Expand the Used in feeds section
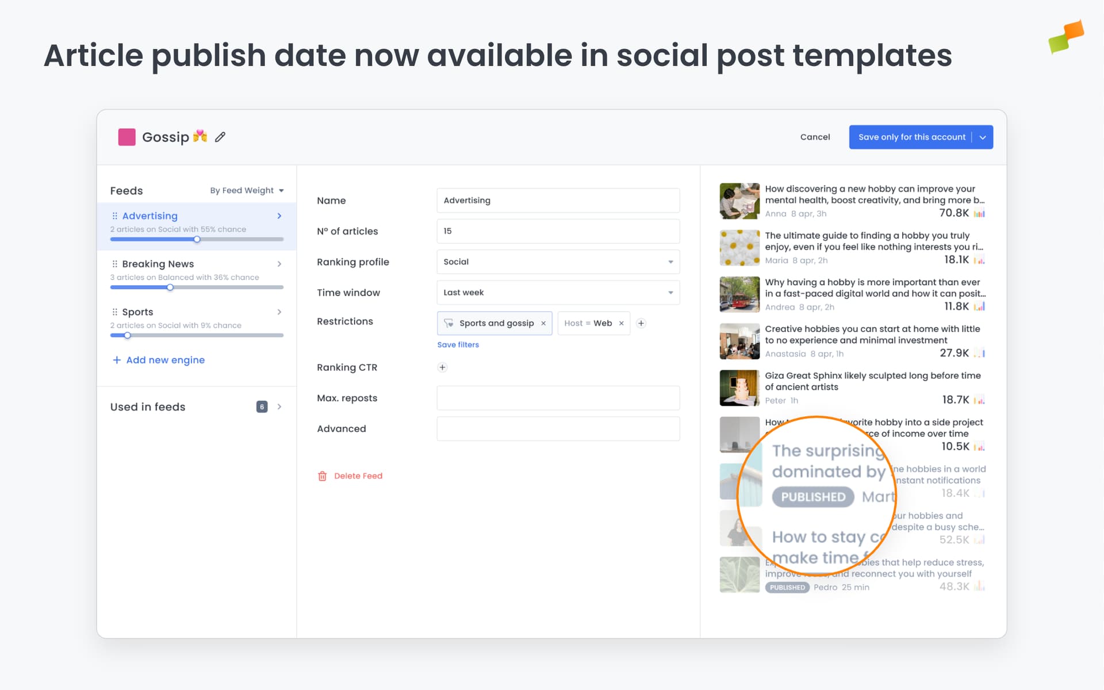 [279, 407]
